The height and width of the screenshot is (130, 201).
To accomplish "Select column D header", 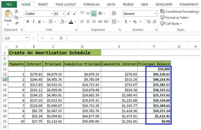I will [x=82, y=47].
